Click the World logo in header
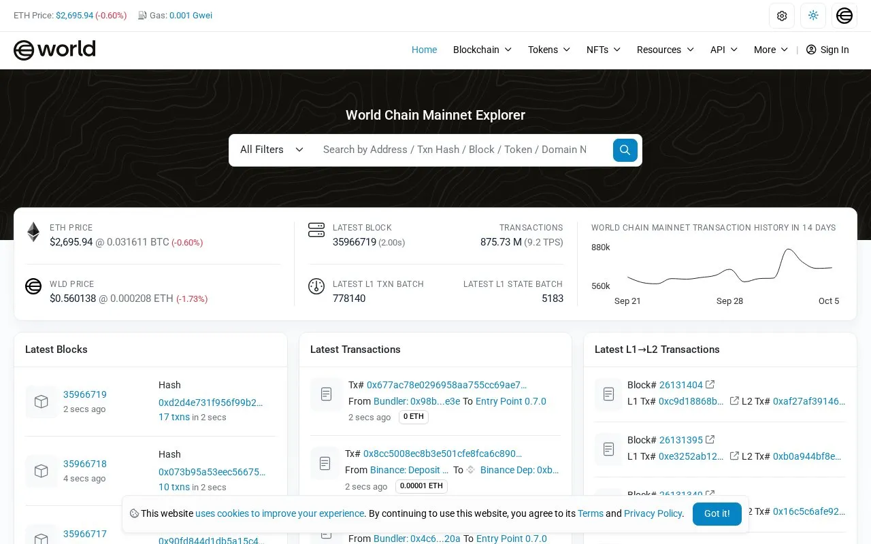 click(x=54, y=50)
